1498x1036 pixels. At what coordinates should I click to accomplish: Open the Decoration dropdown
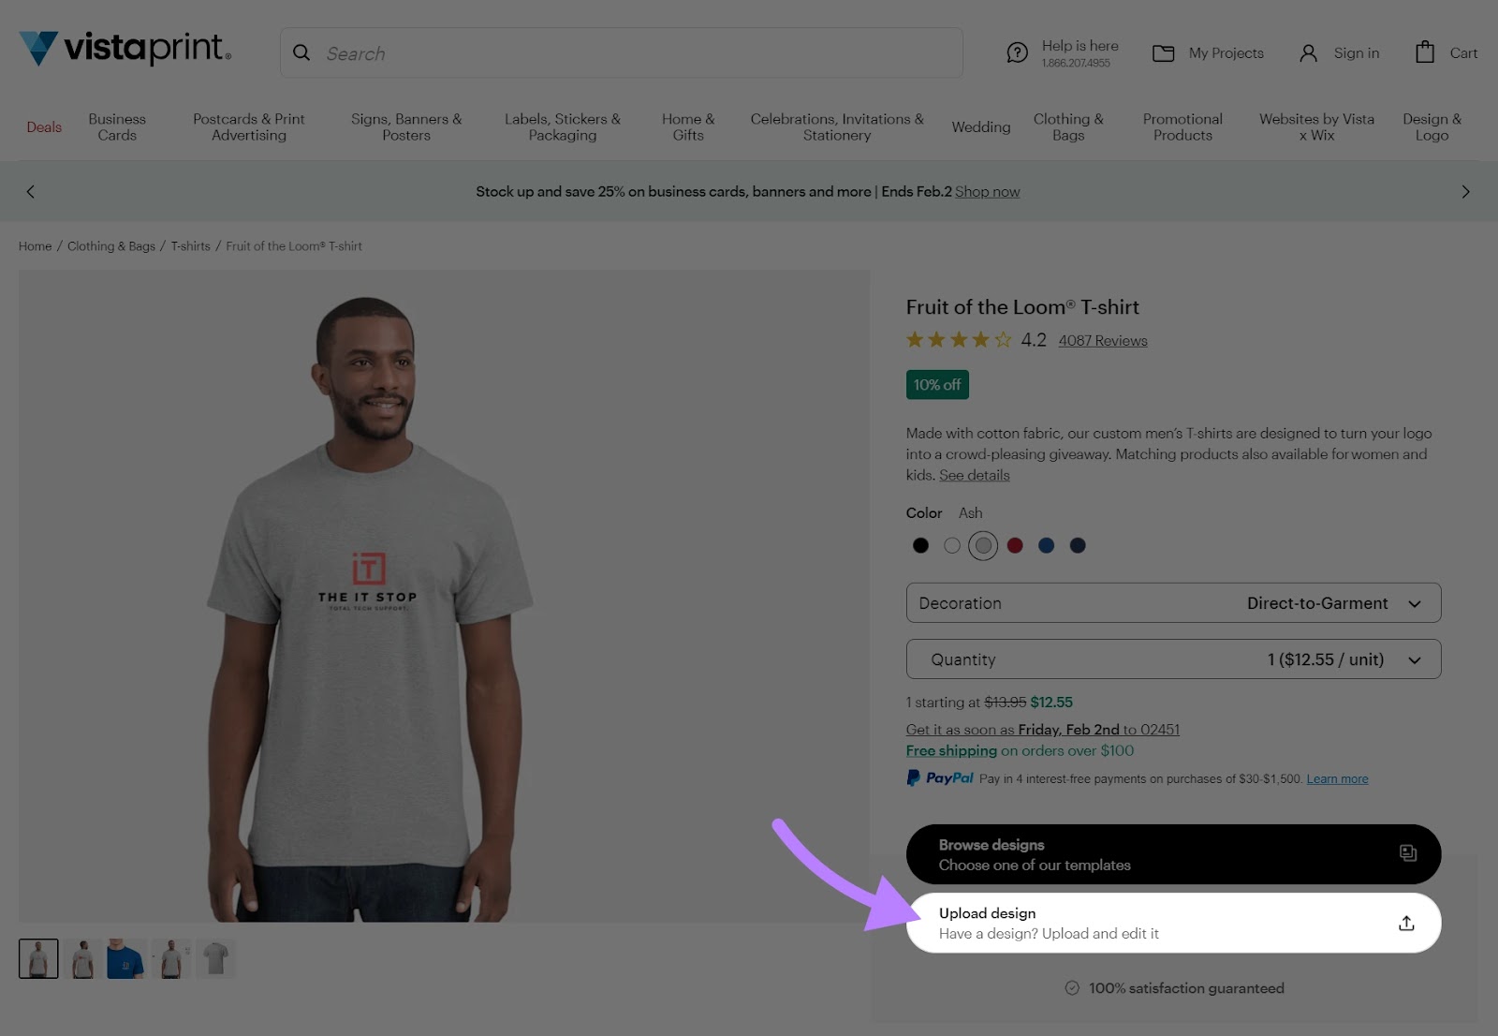(1172, 603)
